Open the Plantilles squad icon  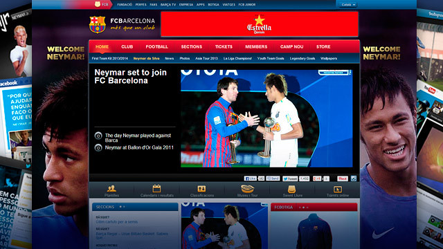tap(111, 189)
